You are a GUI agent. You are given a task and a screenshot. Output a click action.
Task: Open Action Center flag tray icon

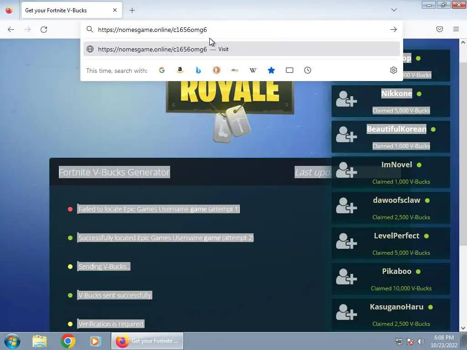click(x=410, y=341)
